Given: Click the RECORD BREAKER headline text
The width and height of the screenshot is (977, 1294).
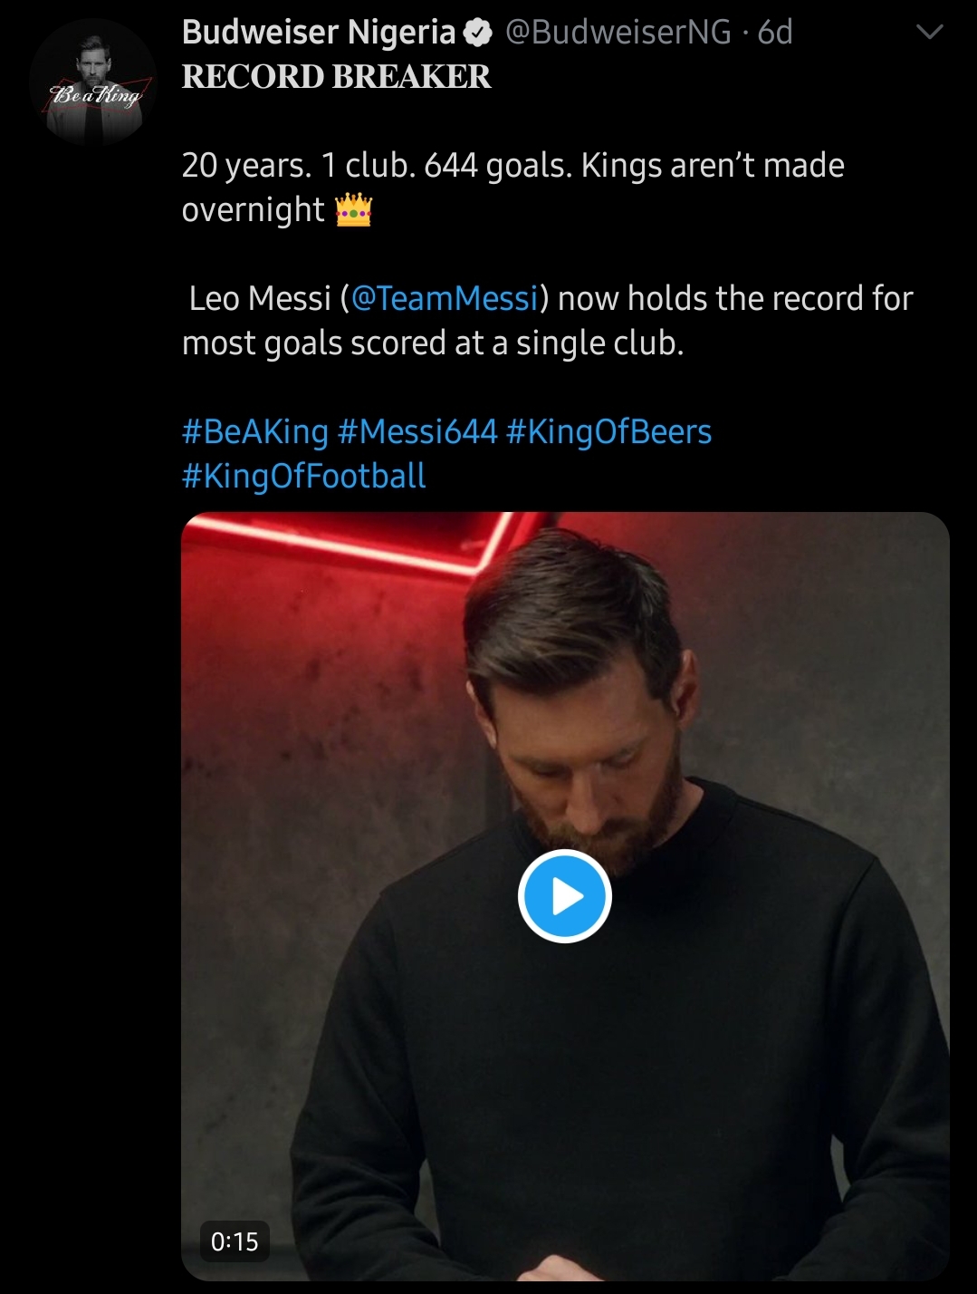Looking at the screenshot, I should [337, 77].
